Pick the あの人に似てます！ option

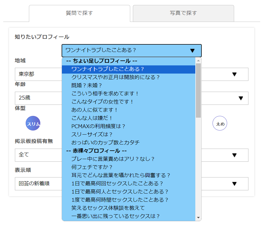coord(95,110)
